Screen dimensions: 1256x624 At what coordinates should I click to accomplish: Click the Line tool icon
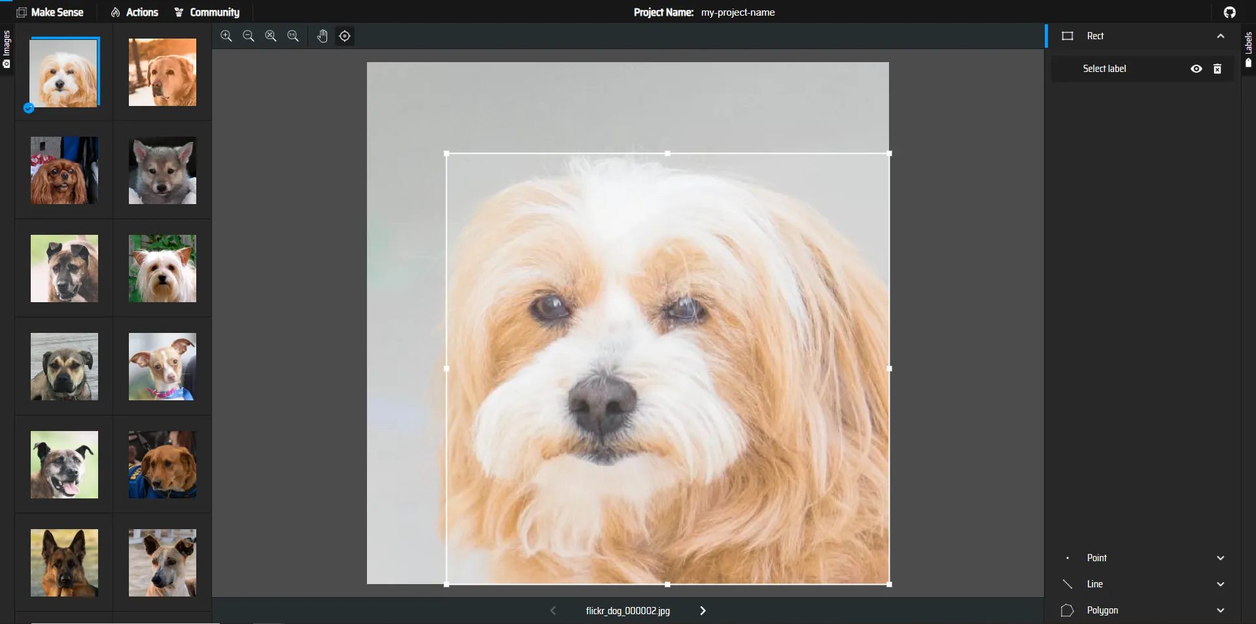pyautogui.click(x=1068, y=584)
